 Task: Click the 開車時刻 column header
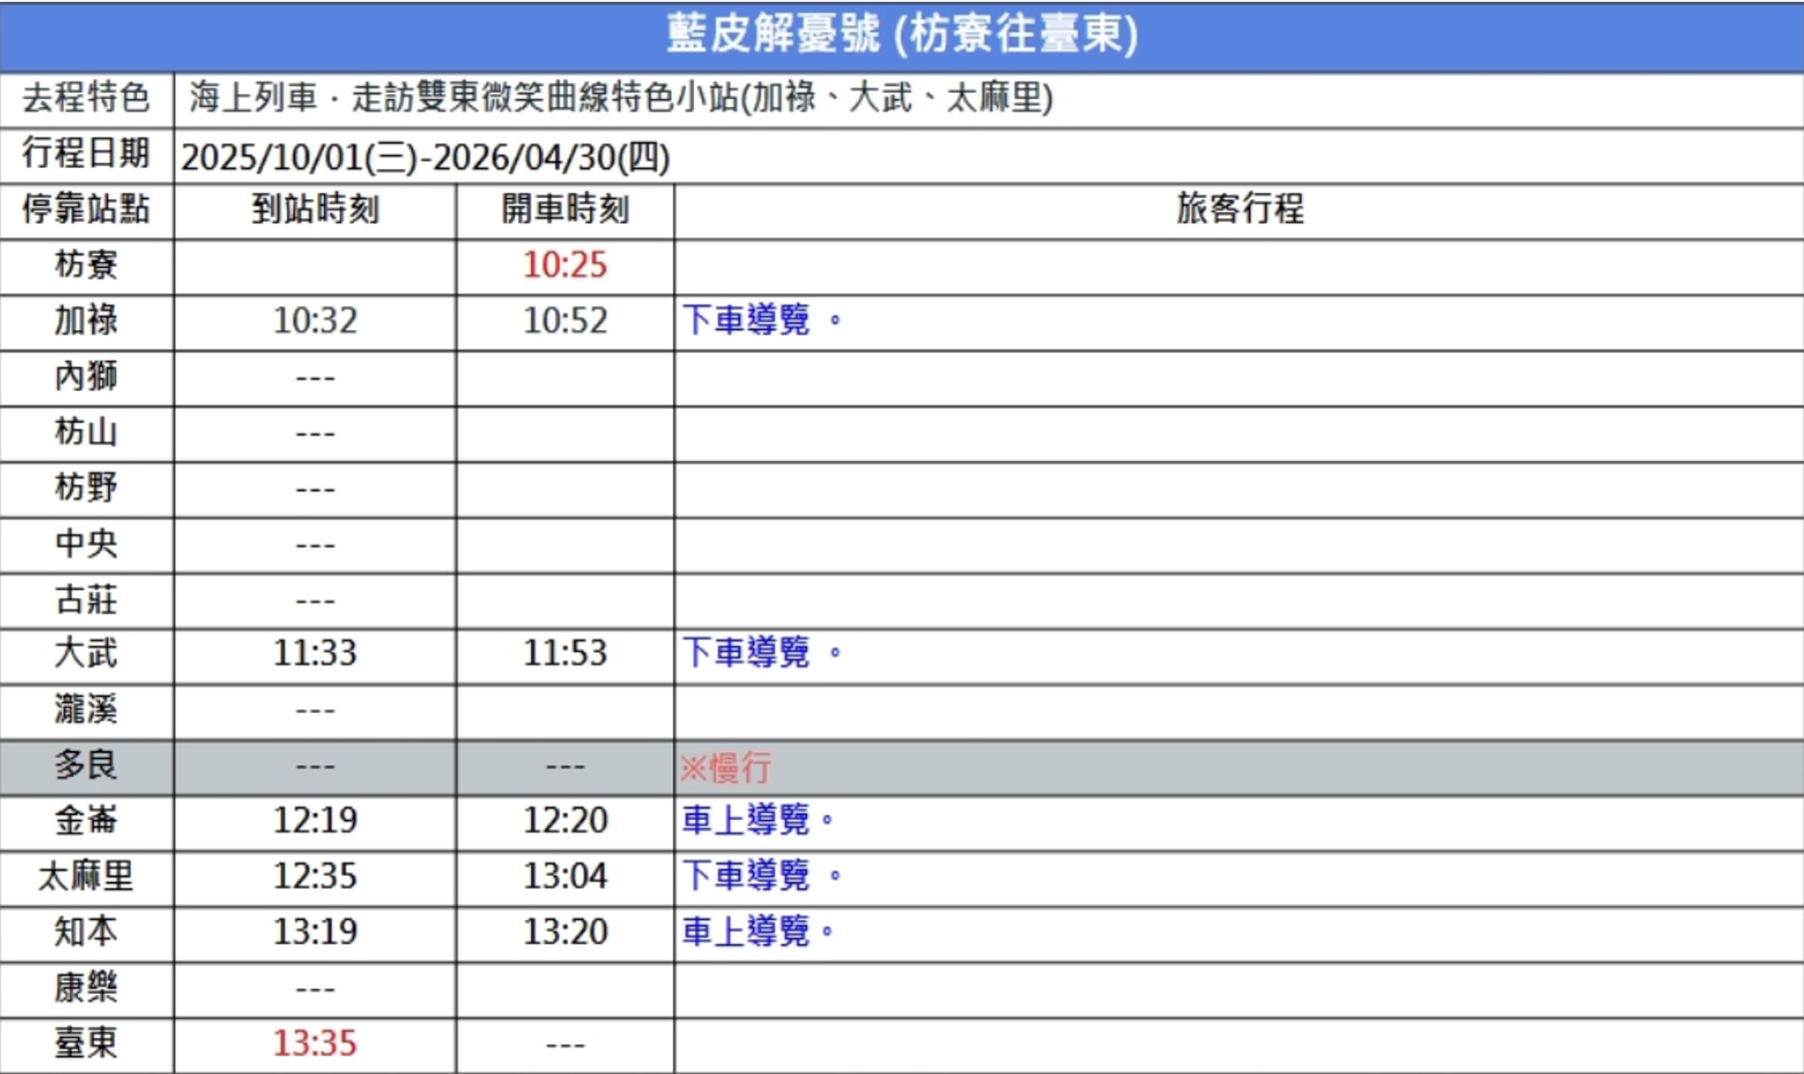(565, 211)
